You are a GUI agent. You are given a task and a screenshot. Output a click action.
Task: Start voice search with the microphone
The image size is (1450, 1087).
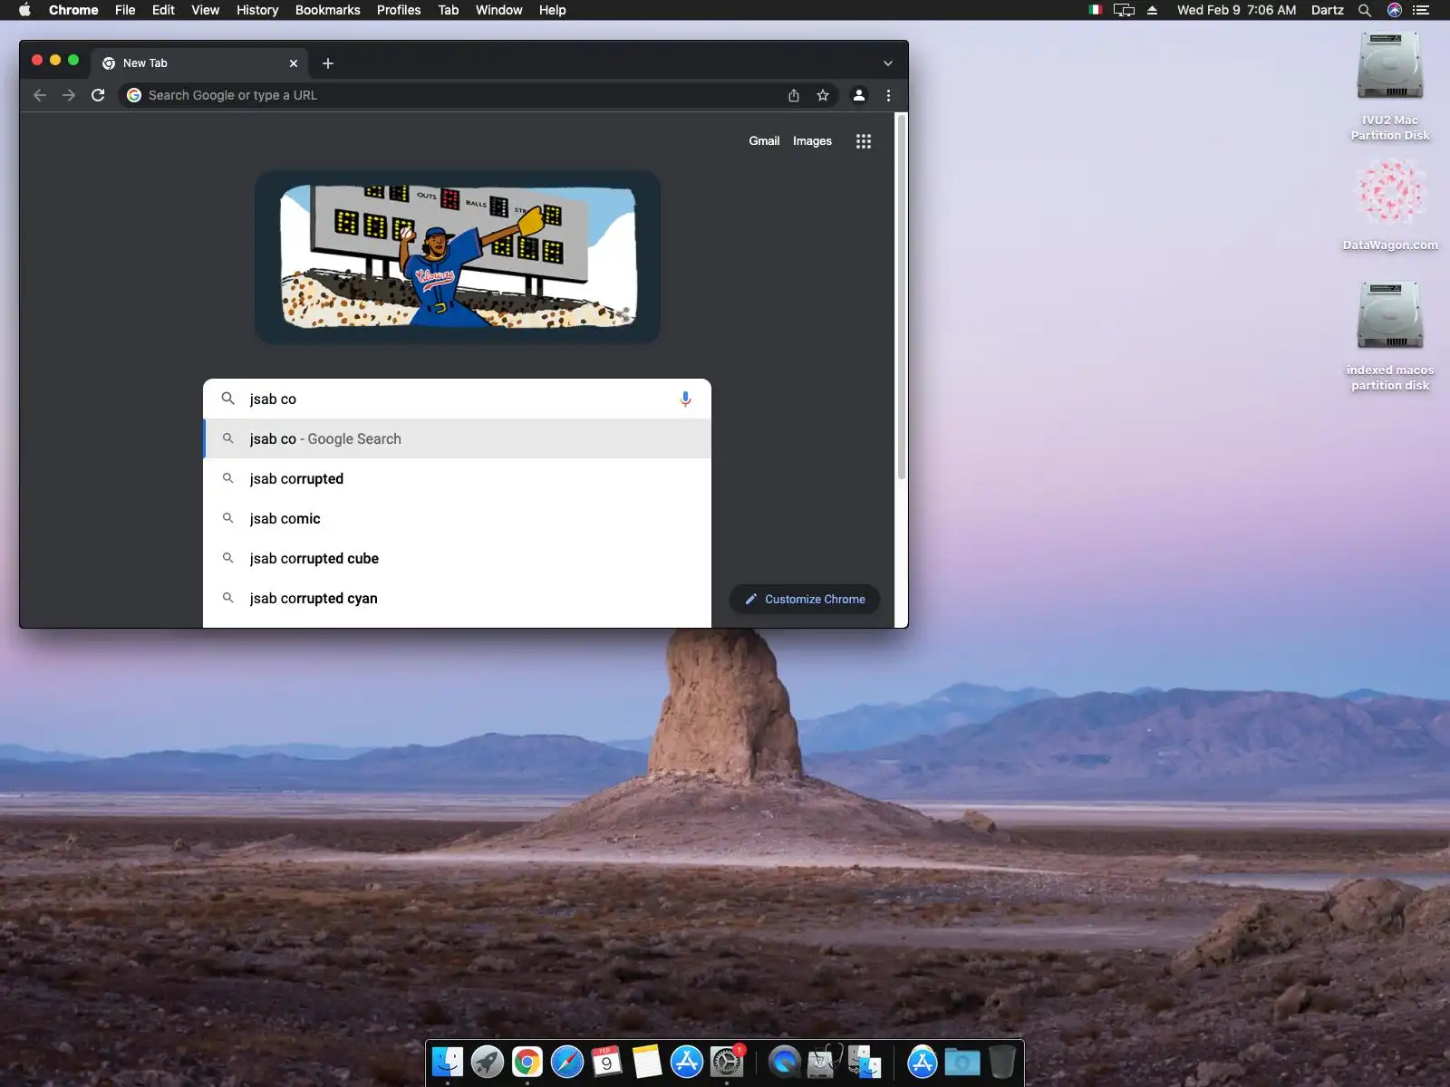coord(685,399)
